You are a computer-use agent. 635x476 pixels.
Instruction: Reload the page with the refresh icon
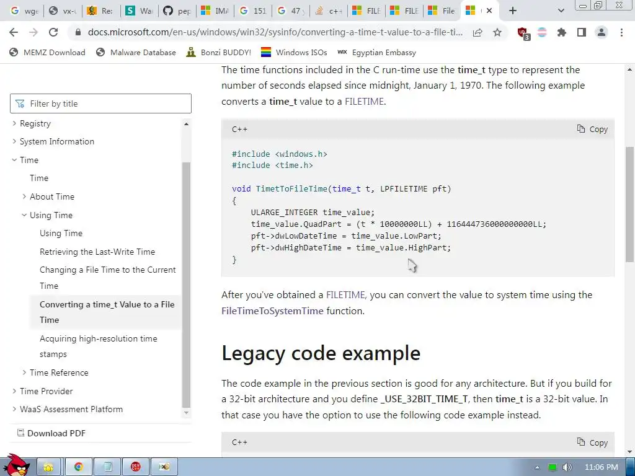[x=53, y=32]
